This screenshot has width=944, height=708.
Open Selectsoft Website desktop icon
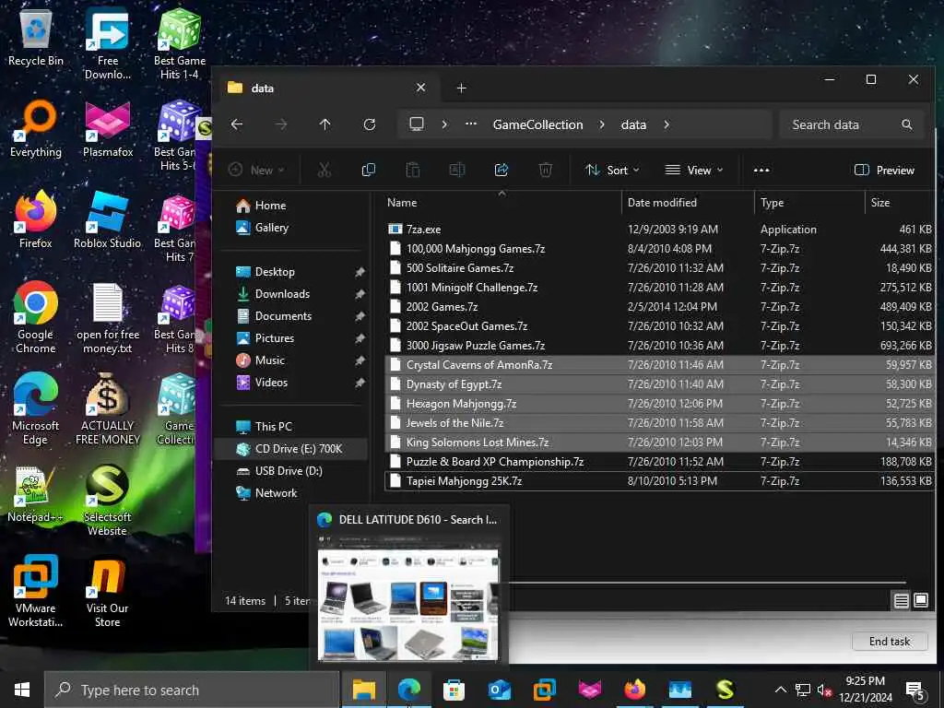click(108, 501)
